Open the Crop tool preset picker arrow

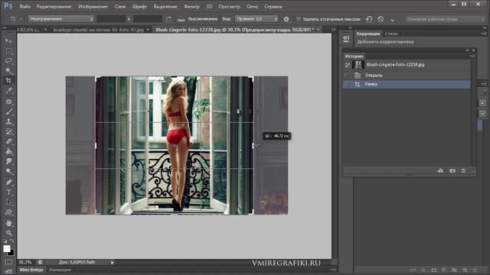(x=21, y=19)
